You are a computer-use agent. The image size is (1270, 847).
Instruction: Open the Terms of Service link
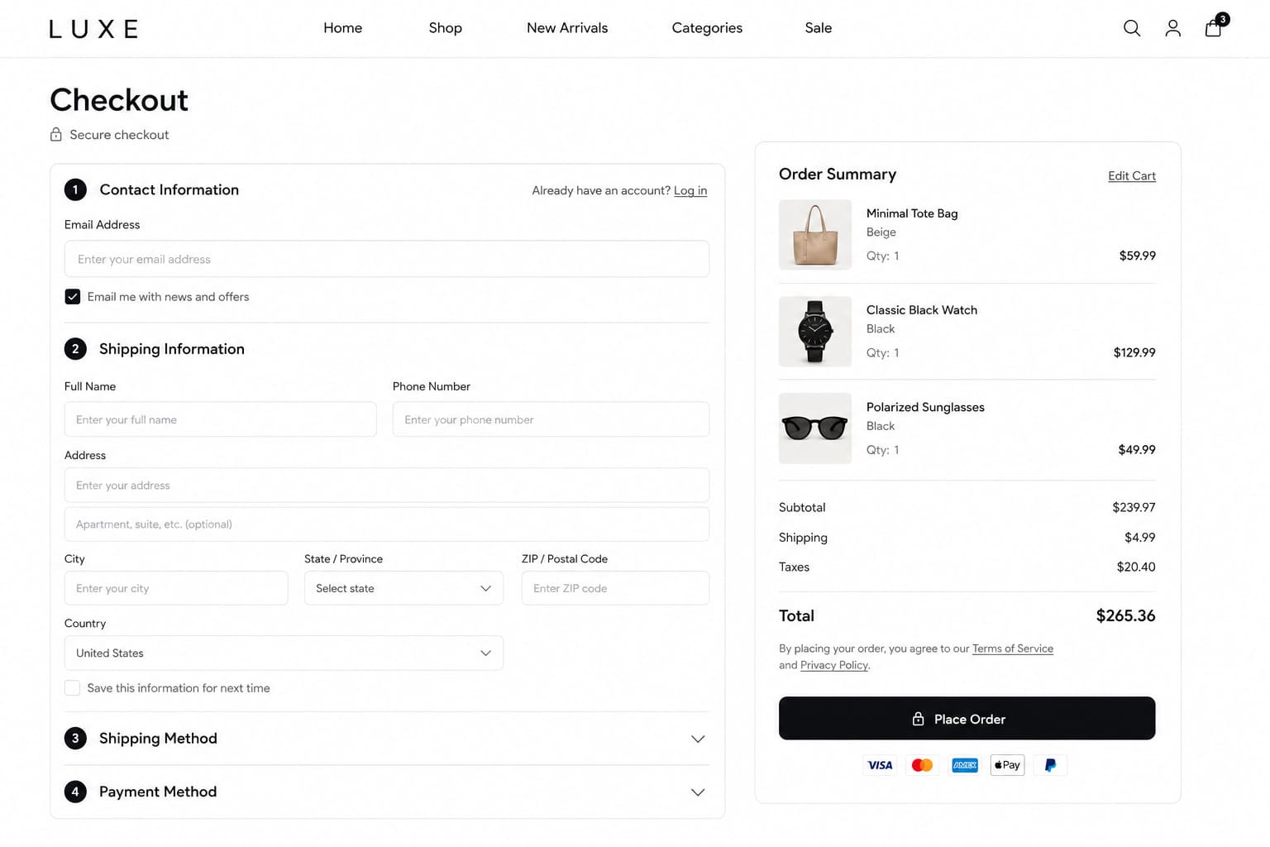pyautogui.click(x=1013, y=648)
